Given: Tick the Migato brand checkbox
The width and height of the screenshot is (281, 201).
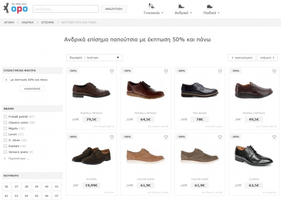Looking at the screenshot, I should (5, 129).
